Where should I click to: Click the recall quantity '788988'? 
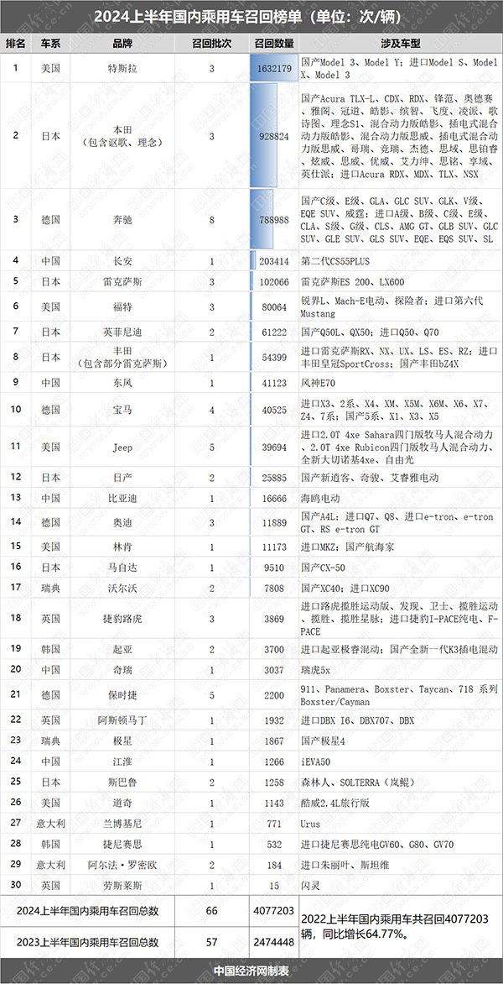[x=272, y=220]
